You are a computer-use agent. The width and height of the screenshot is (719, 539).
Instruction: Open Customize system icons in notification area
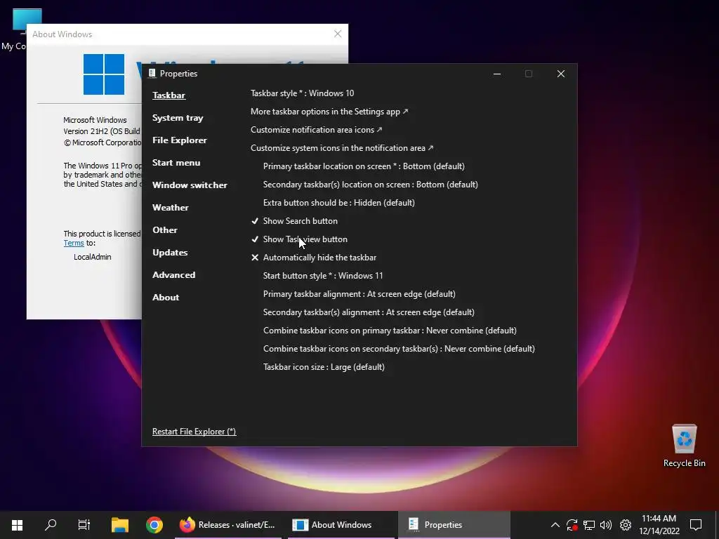[x=342, y=148]
